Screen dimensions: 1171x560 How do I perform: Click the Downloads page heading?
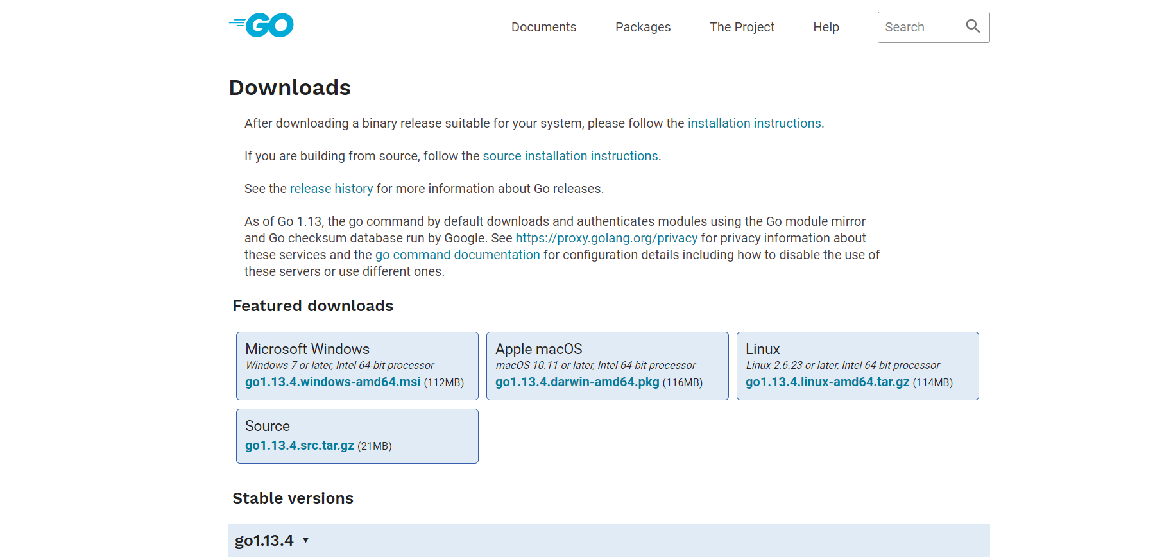[x=290, y=87]
